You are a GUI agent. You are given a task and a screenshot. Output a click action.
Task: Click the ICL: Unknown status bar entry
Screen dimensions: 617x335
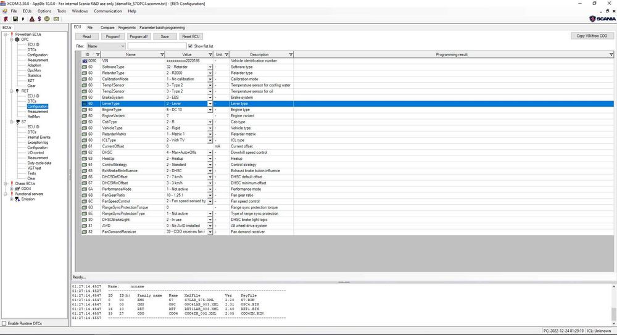click(599, 331)
